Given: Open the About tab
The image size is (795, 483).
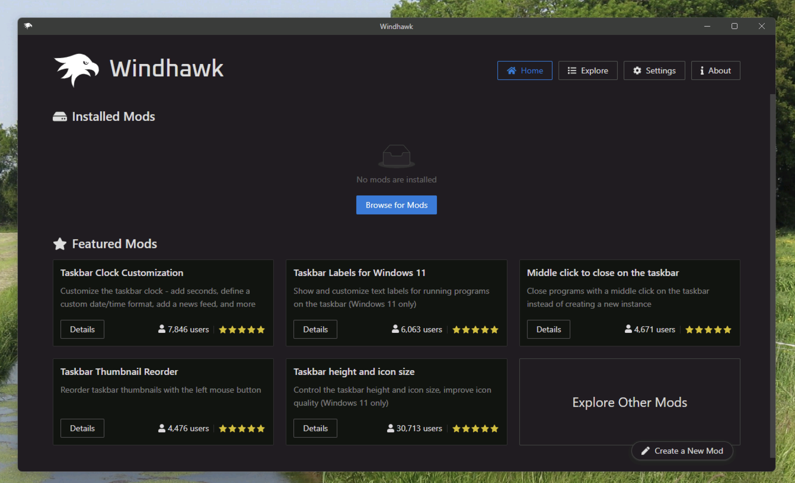Looking at the screenshot, I should coord(715,70).
